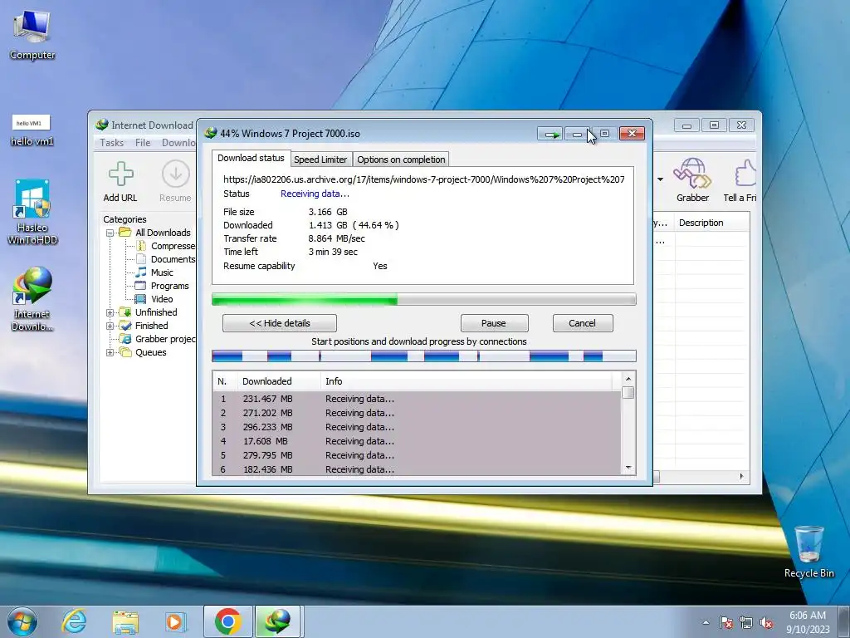Click Internet Download Manager taskbar button
Screen dimensions: 850x638
tap(277, 621)
